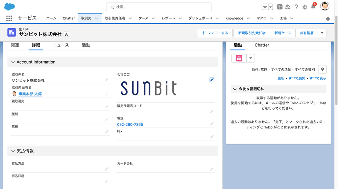Switch to the 関連 tab

point(15,45)
